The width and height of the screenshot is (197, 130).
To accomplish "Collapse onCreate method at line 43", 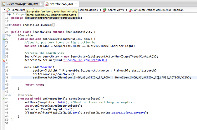I will click(10, 95).
